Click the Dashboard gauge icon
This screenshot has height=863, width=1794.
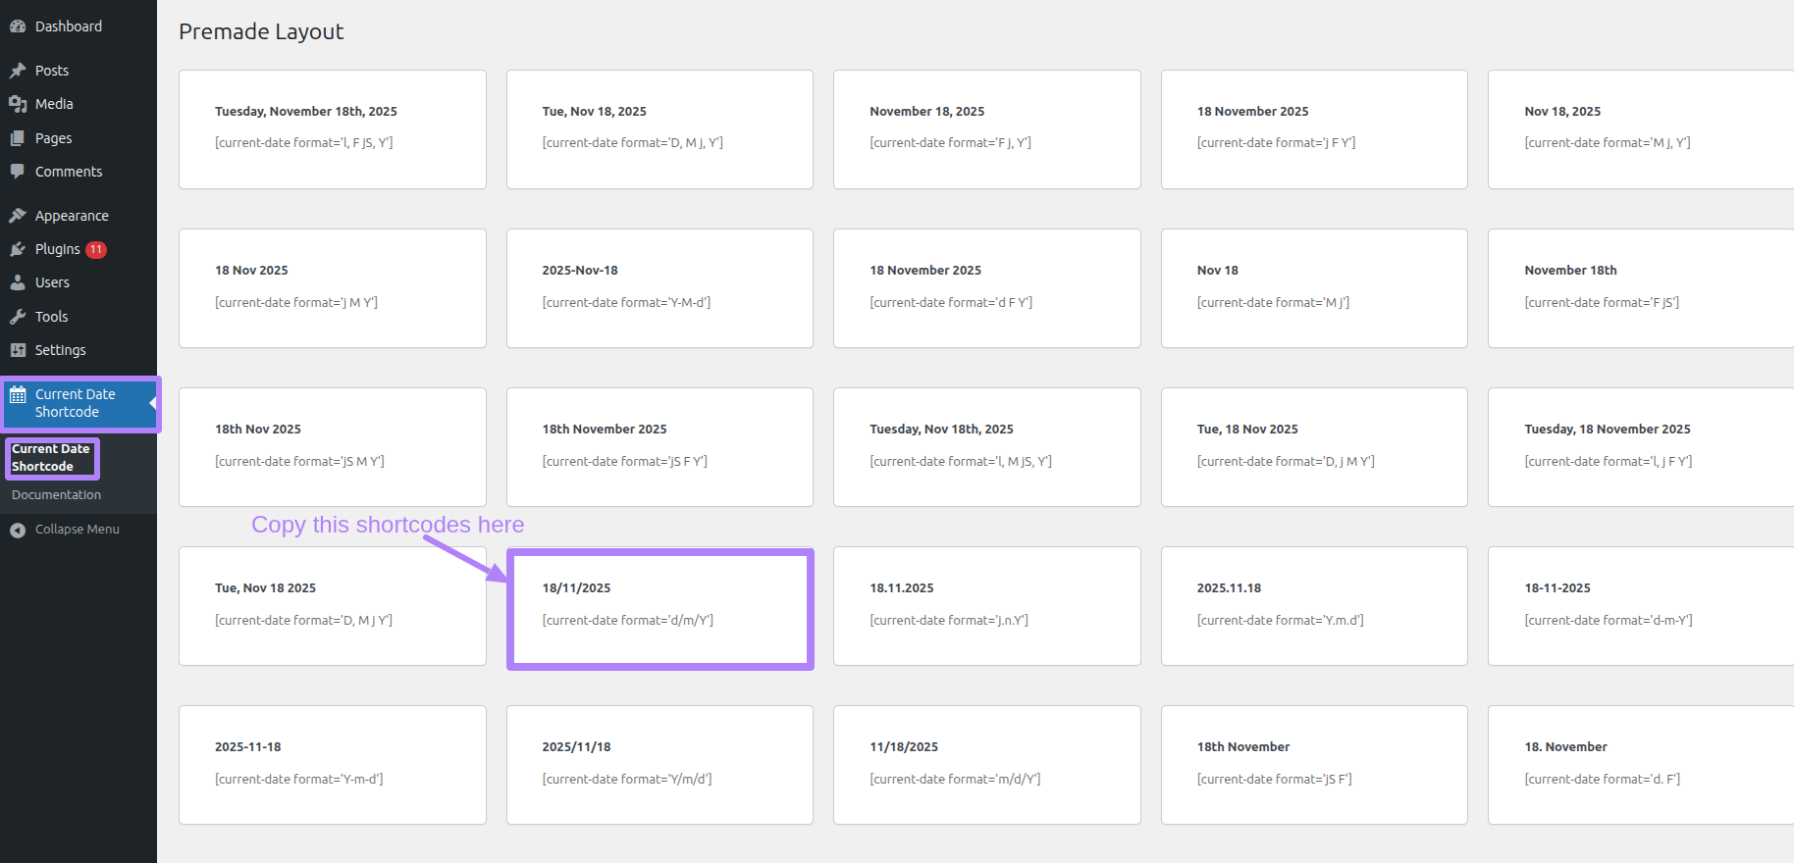click(x=18, y=26)
